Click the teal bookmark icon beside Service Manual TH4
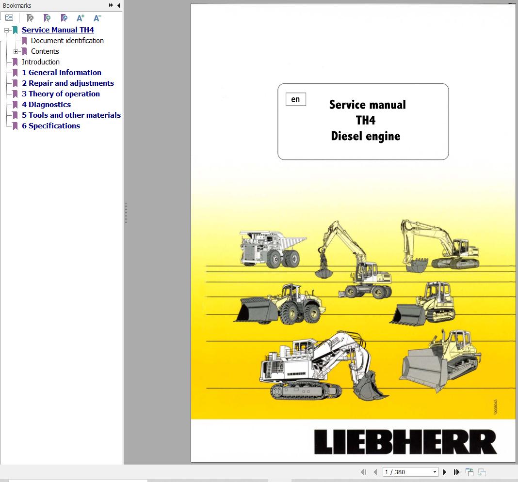The height and width of the screenshot is (482, 518). (x=15, y=30)
